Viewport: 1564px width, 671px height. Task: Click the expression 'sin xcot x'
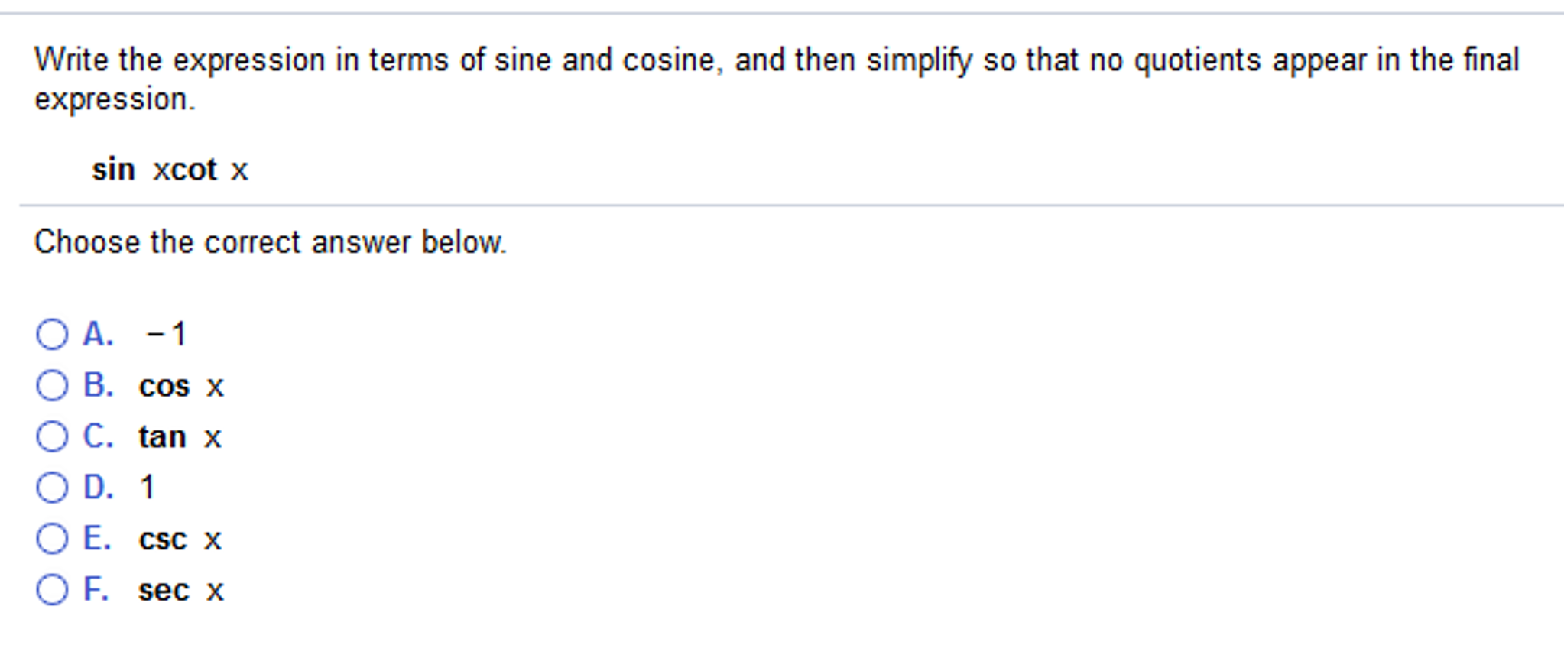tap(170, 170)
